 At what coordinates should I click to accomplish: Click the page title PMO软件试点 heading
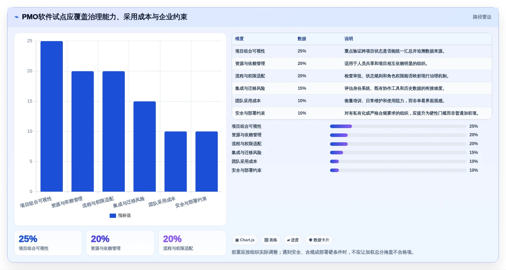pos(105,17)
